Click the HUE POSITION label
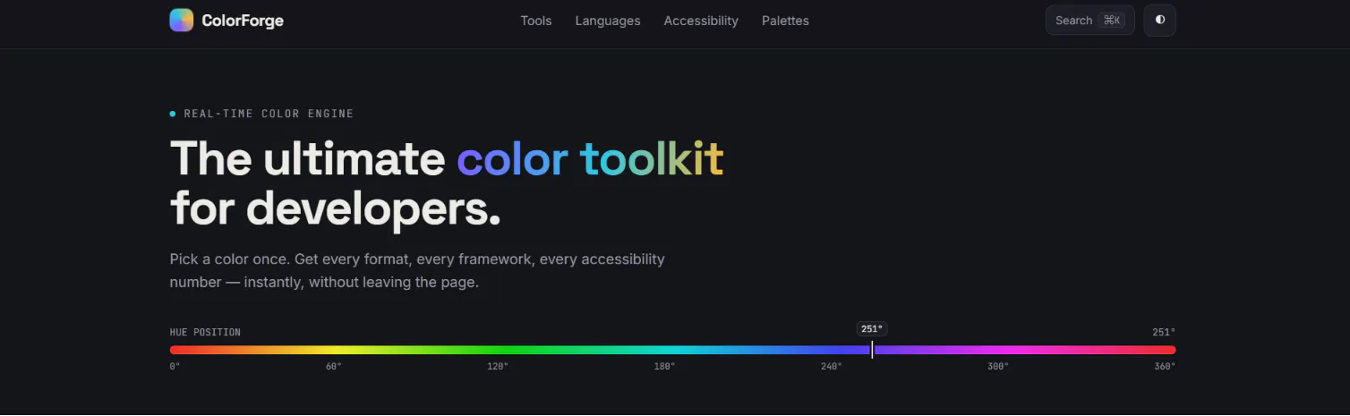This screenshot has height=416, width=1350. click(205, 332)
